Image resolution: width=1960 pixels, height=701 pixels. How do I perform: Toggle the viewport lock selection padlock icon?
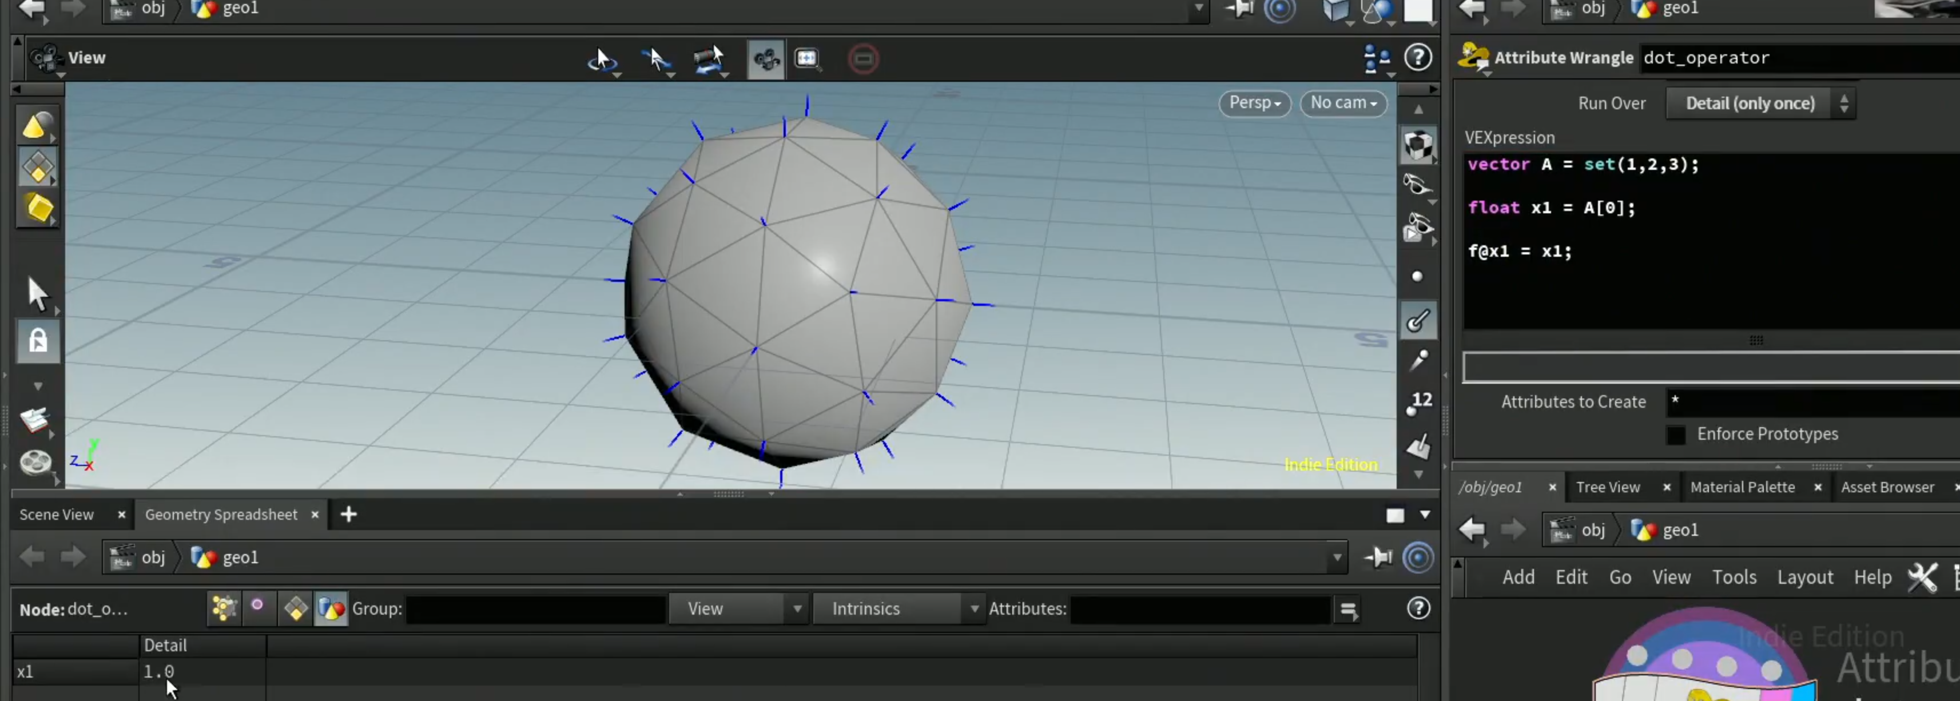click(37, 340)
